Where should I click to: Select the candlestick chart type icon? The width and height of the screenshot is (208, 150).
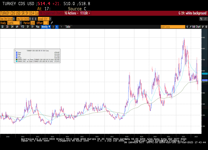pos(57,27)
